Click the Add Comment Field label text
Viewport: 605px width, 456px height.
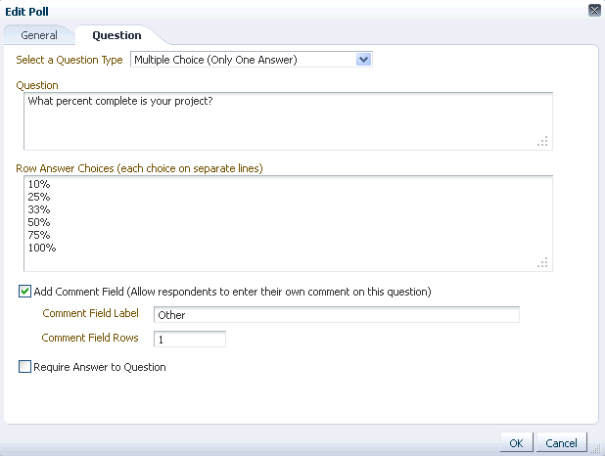tap(232, 292)
